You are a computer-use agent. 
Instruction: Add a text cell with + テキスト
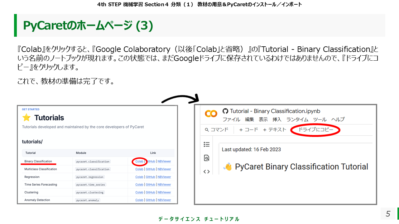pyautogui.click(x=275, y=130)
